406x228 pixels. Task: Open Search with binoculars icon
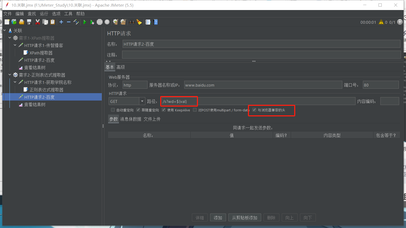(132, 22)
